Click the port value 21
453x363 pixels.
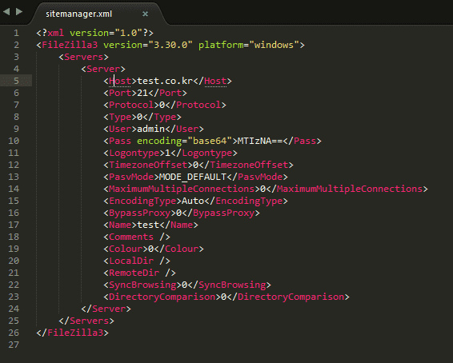pos(142,93)
